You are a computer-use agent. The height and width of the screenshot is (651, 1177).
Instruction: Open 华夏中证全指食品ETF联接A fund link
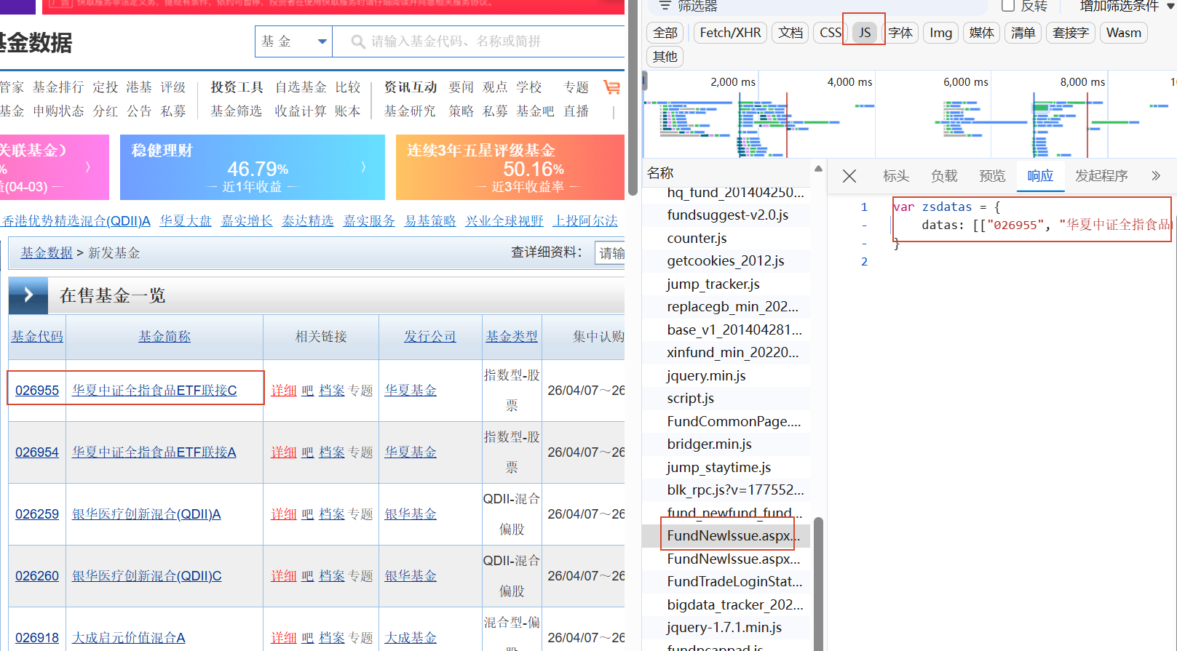154,452
